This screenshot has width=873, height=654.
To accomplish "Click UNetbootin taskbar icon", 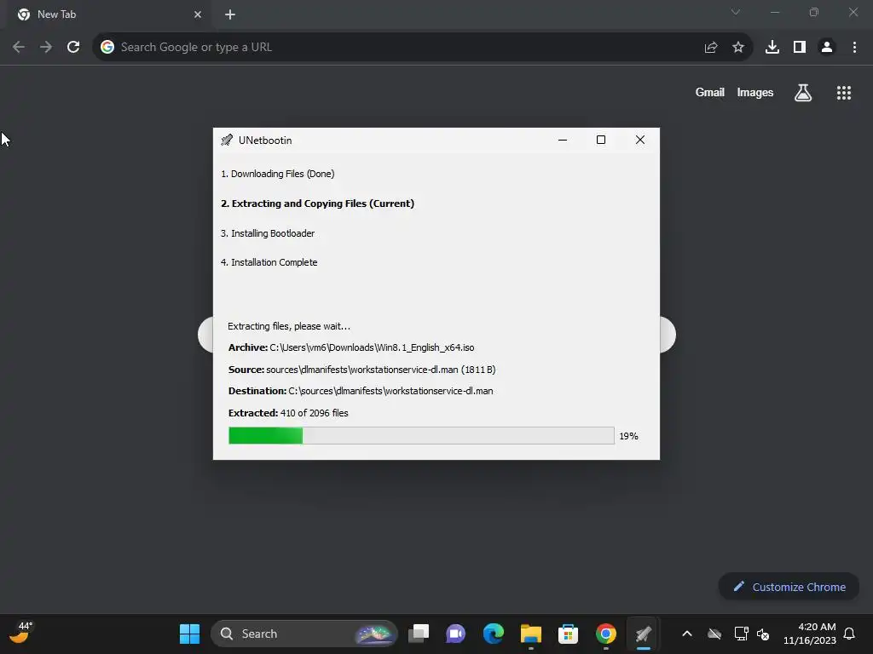I will pyautogui.click(x=643, y=634).
